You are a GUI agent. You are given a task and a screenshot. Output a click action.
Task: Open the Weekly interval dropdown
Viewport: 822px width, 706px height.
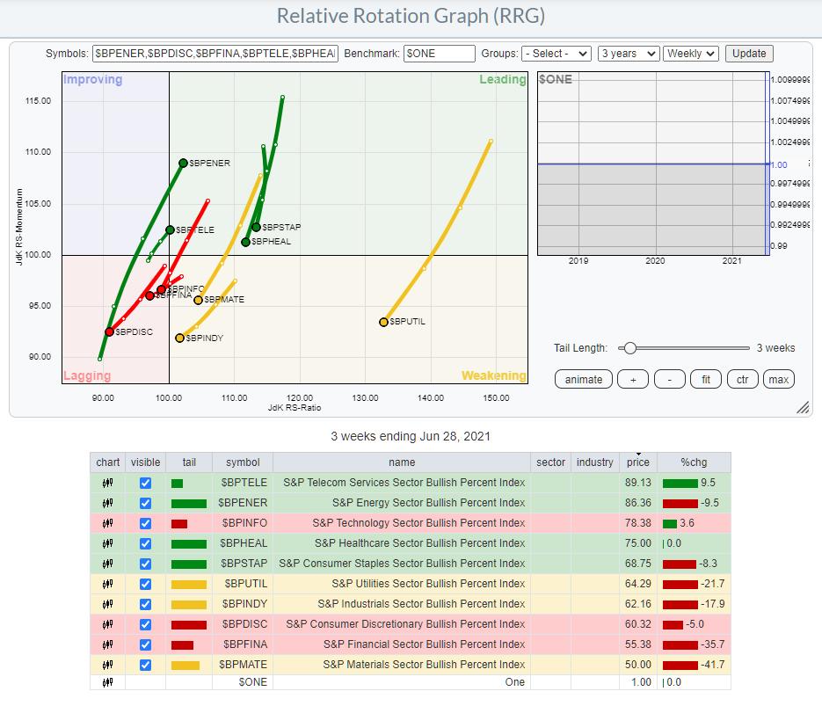(x=691, y=54)
